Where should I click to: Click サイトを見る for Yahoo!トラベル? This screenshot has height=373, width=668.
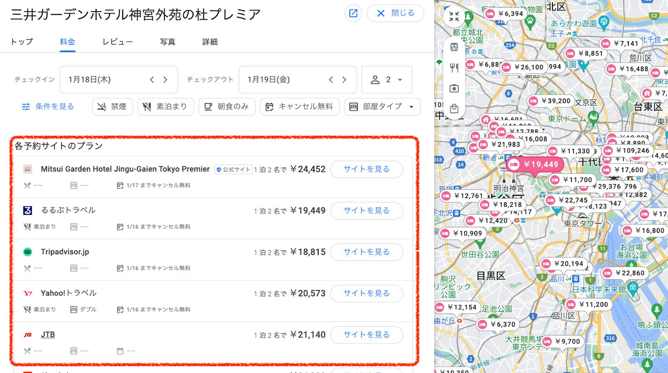(367, 293)
